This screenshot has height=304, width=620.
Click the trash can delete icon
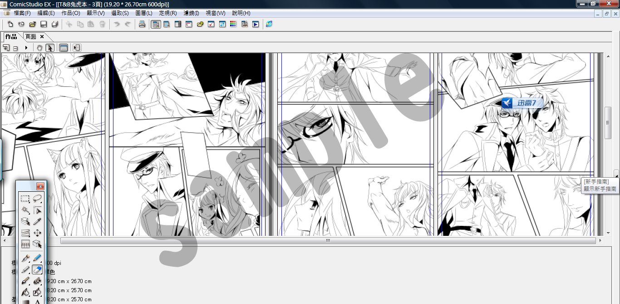(x=103, y=24)
